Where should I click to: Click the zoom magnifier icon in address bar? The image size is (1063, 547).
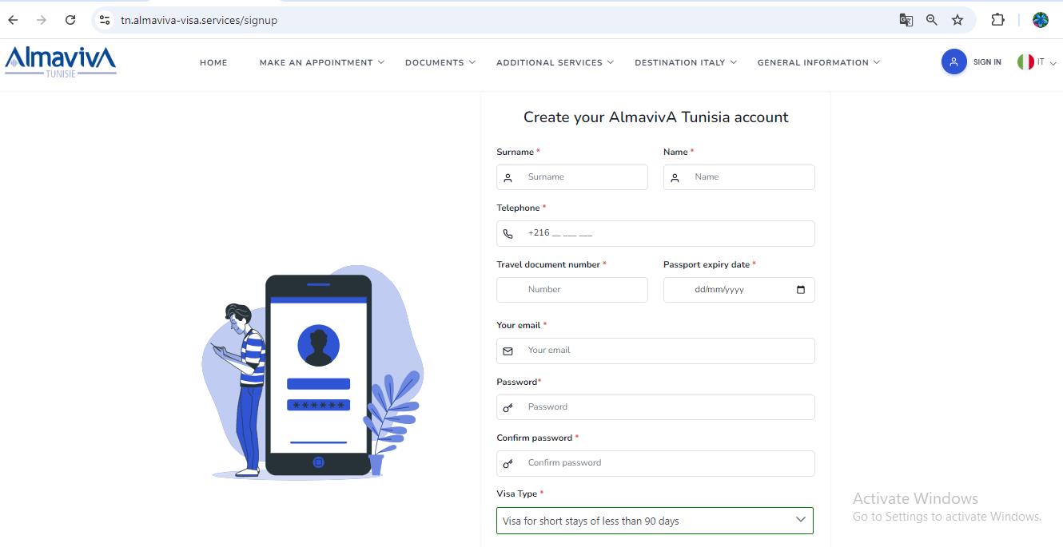[931, 20]
